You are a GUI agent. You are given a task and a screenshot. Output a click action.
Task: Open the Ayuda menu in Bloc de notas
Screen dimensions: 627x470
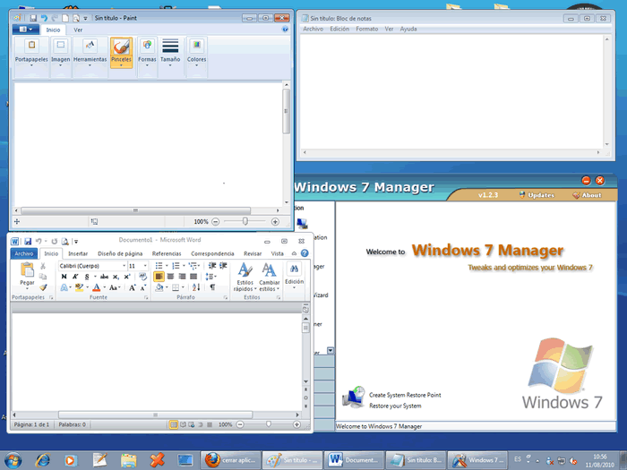pos(408,29)
